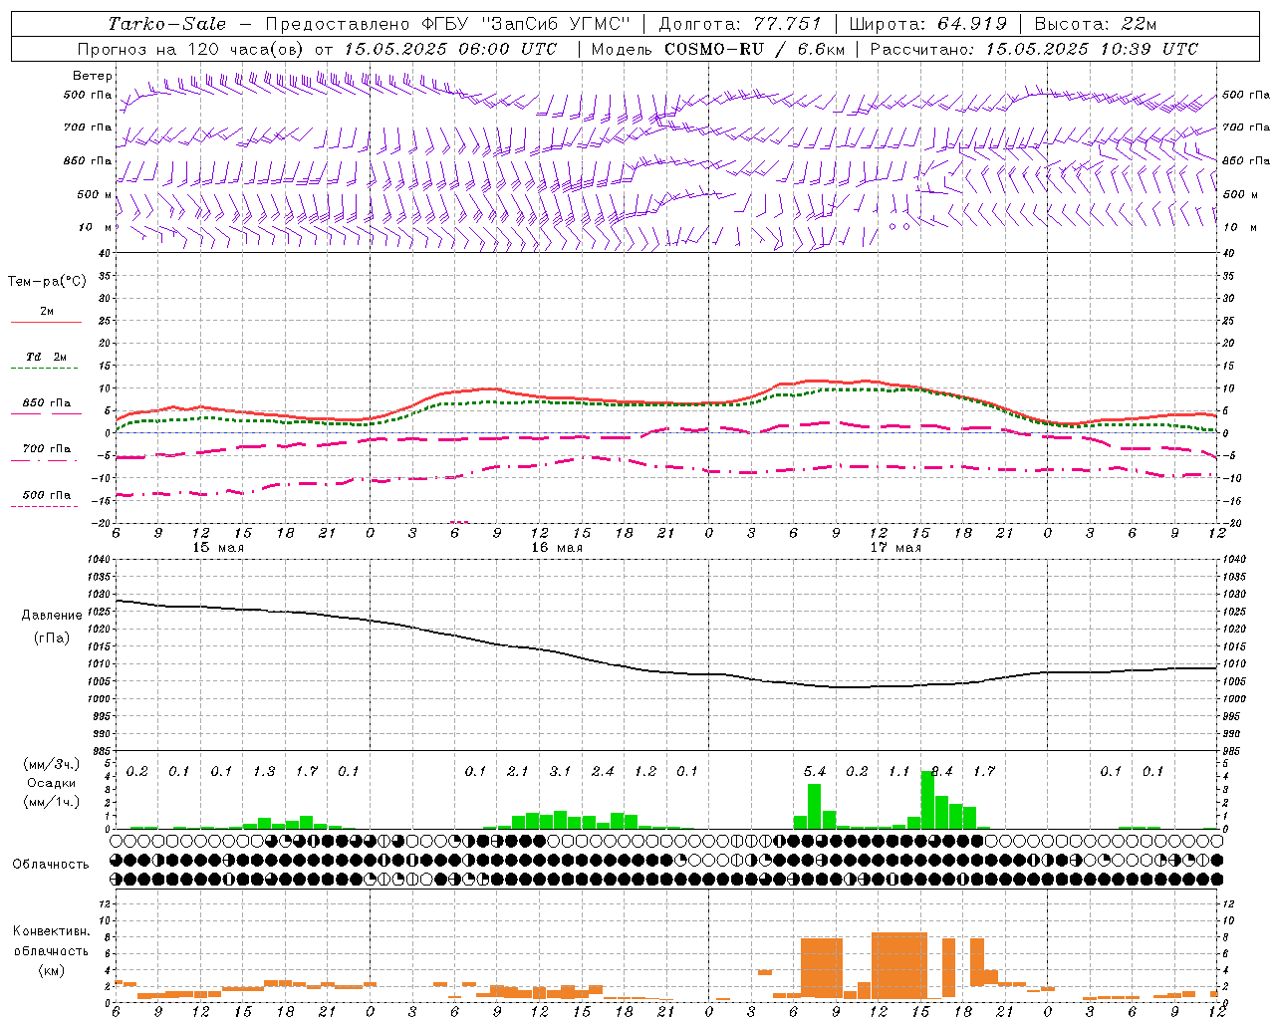The image size is (1275, 1020).
Task: Click the 'Конвективн.' convective cloud label
Action: (x=51, y=931)
